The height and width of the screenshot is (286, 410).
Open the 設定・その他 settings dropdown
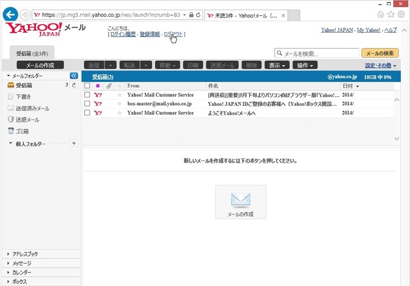[381, 65]
